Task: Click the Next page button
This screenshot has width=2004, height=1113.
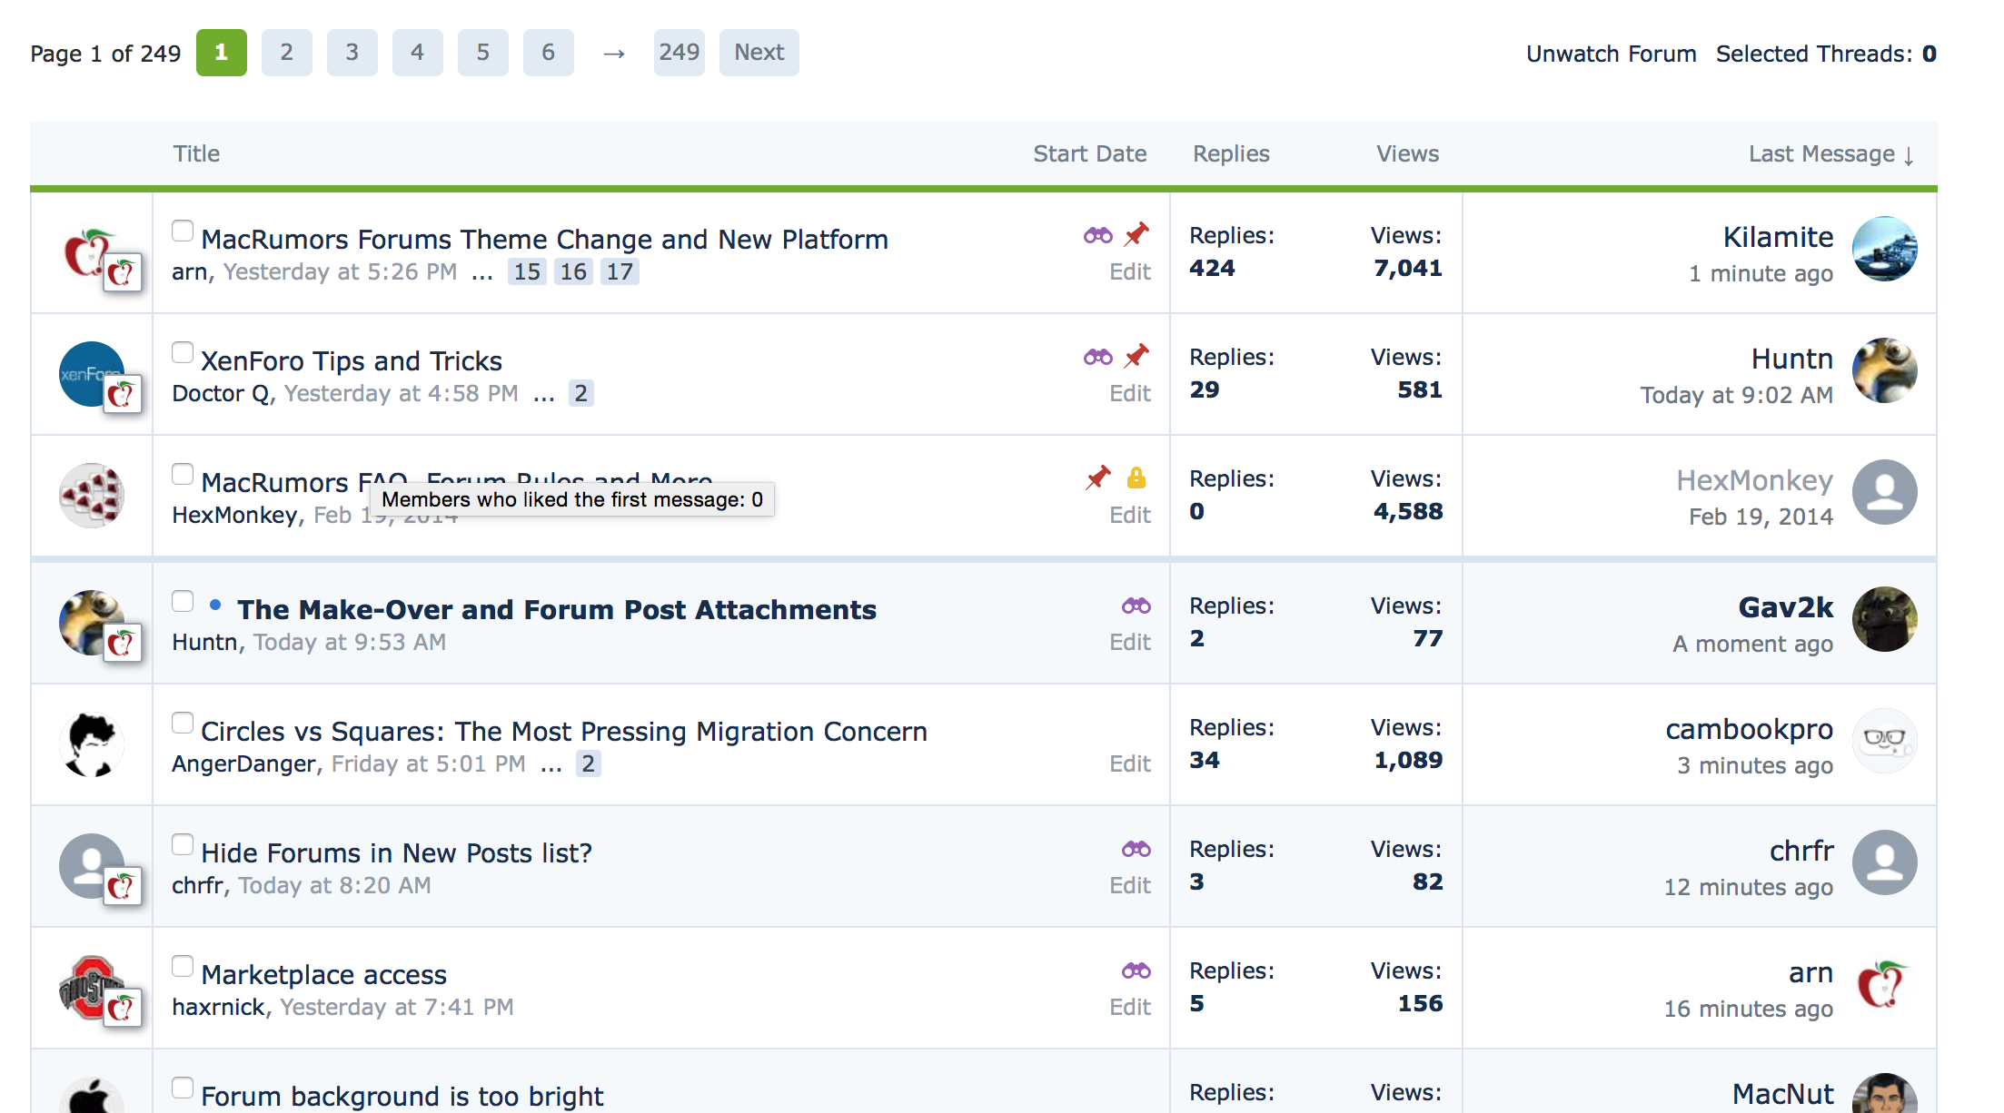Action: pyautogui.click(x=759, y=53)
